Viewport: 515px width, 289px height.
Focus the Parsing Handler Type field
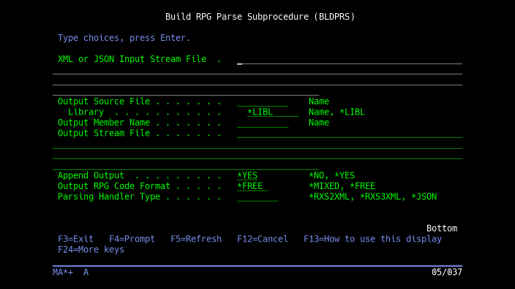pos(257,196)
